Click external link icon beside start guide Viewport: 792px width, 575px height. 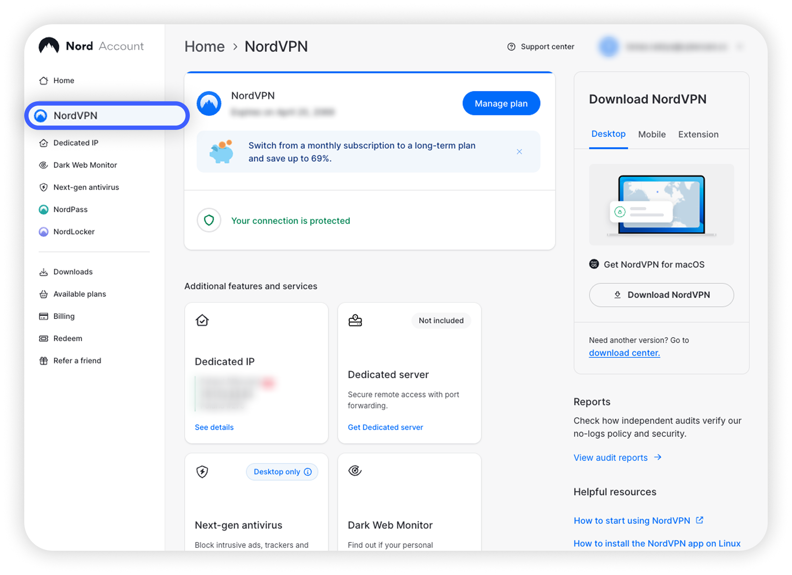click(700, 520)
